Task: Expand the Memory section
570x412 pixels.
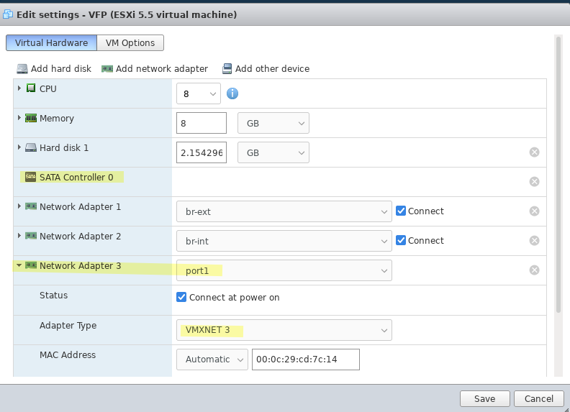Action: (19, 118)
